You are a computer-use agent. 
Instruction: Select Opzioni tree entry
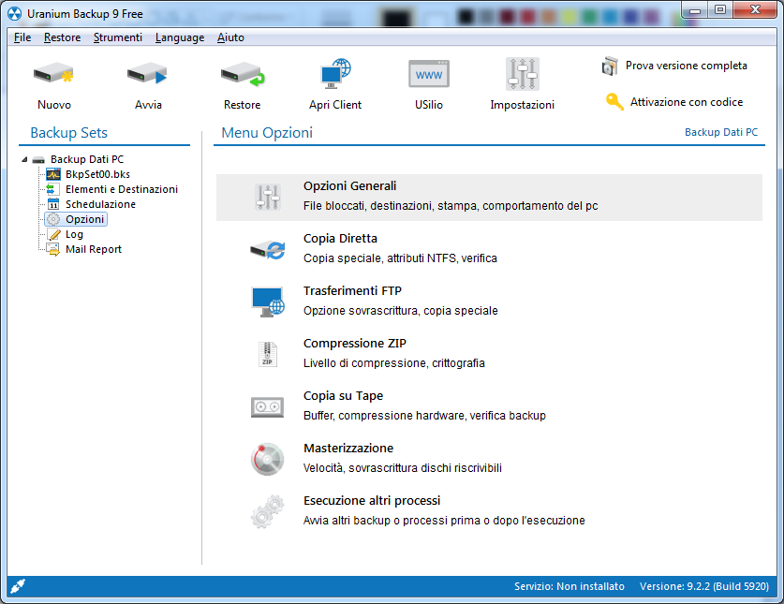84,219
